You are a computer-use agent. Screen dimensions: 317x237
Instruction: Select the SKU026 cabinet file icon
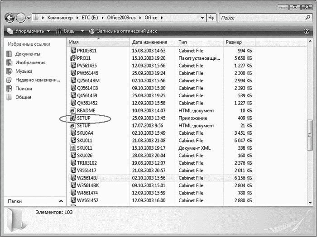click(x=73, y=155)
